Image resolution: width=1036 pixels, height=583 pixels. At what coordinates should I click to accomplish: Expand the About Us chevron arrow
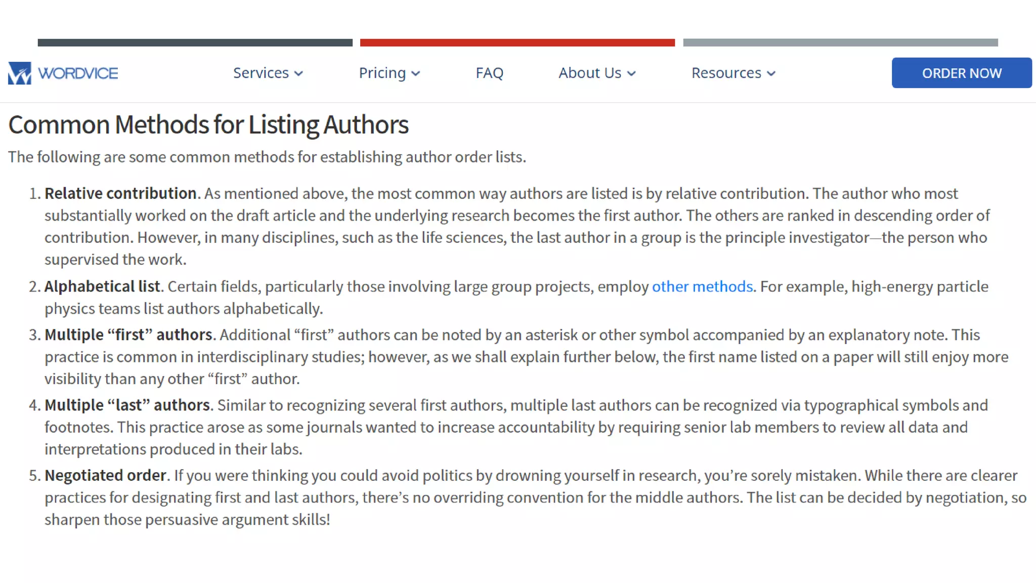(631, 74)
